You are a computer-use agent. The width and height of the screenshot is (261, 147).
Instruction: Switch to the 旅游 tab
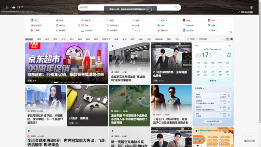click(x=141, y=39)
